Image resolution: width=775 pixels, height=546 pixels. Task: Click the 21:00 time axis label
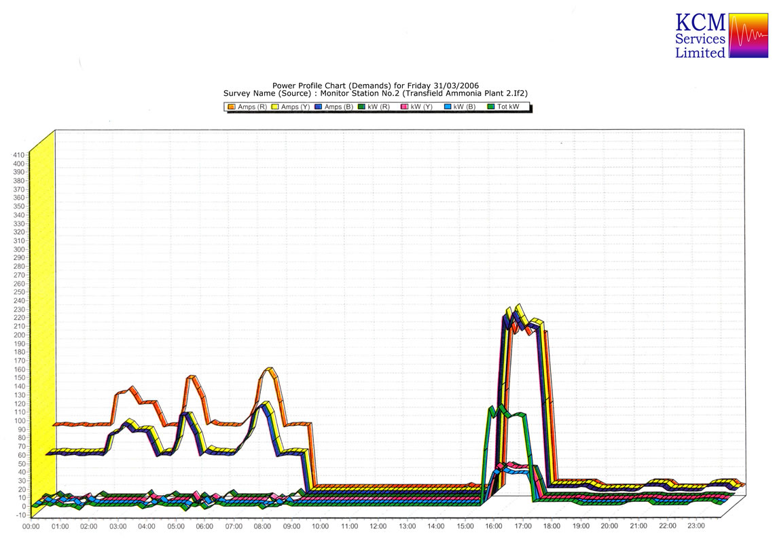(638, 527)
